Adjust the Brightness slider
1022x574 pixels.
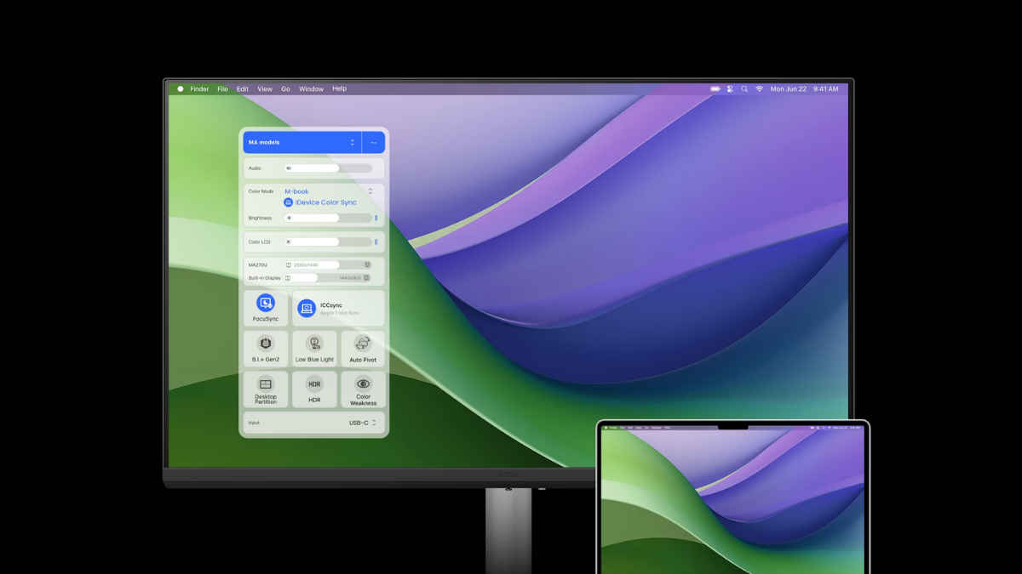tap(328, 218)
